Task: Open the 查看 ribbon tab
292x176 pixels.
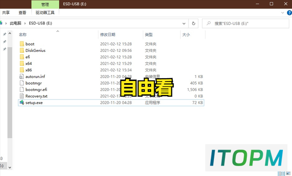Action: pos(22,13)
